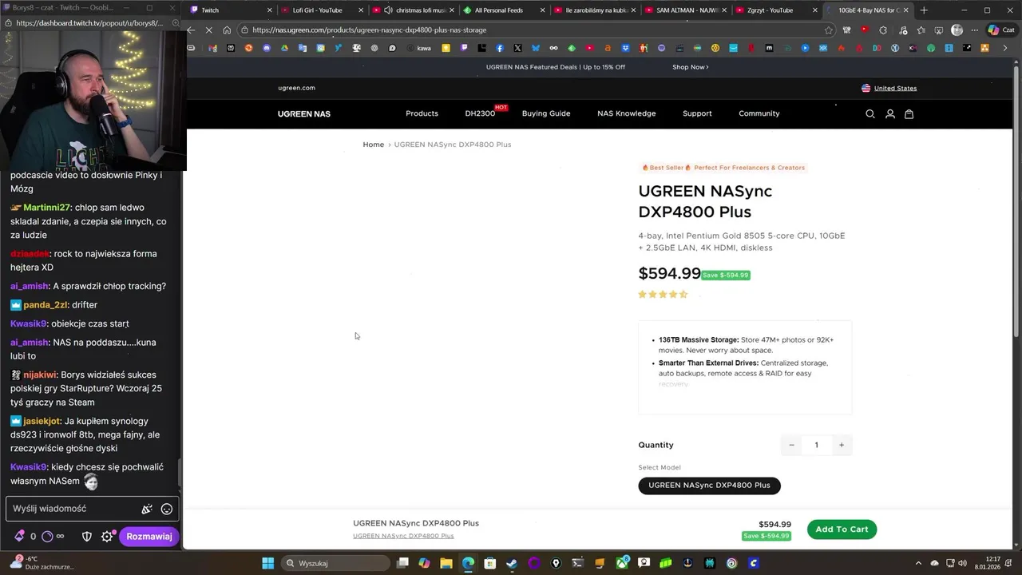The width and height of the screenshot is (1022, 575).
Task: Open NAS Knowledge menu
Action: point(627,113)
